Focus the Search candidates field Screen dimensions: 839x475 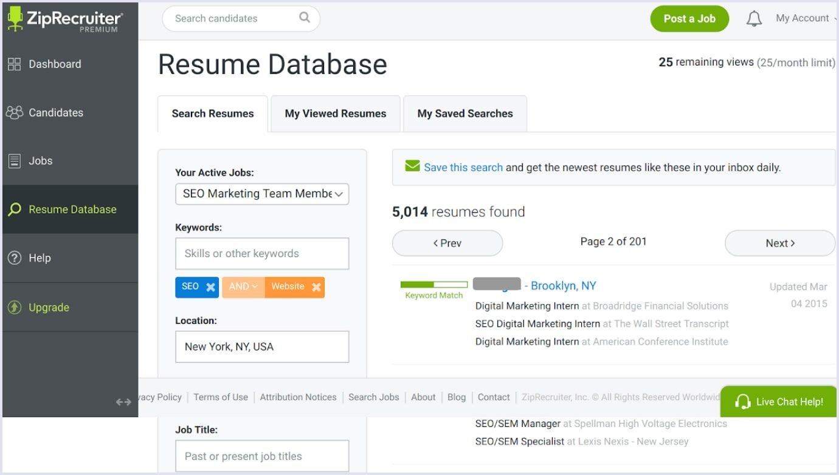241,18
